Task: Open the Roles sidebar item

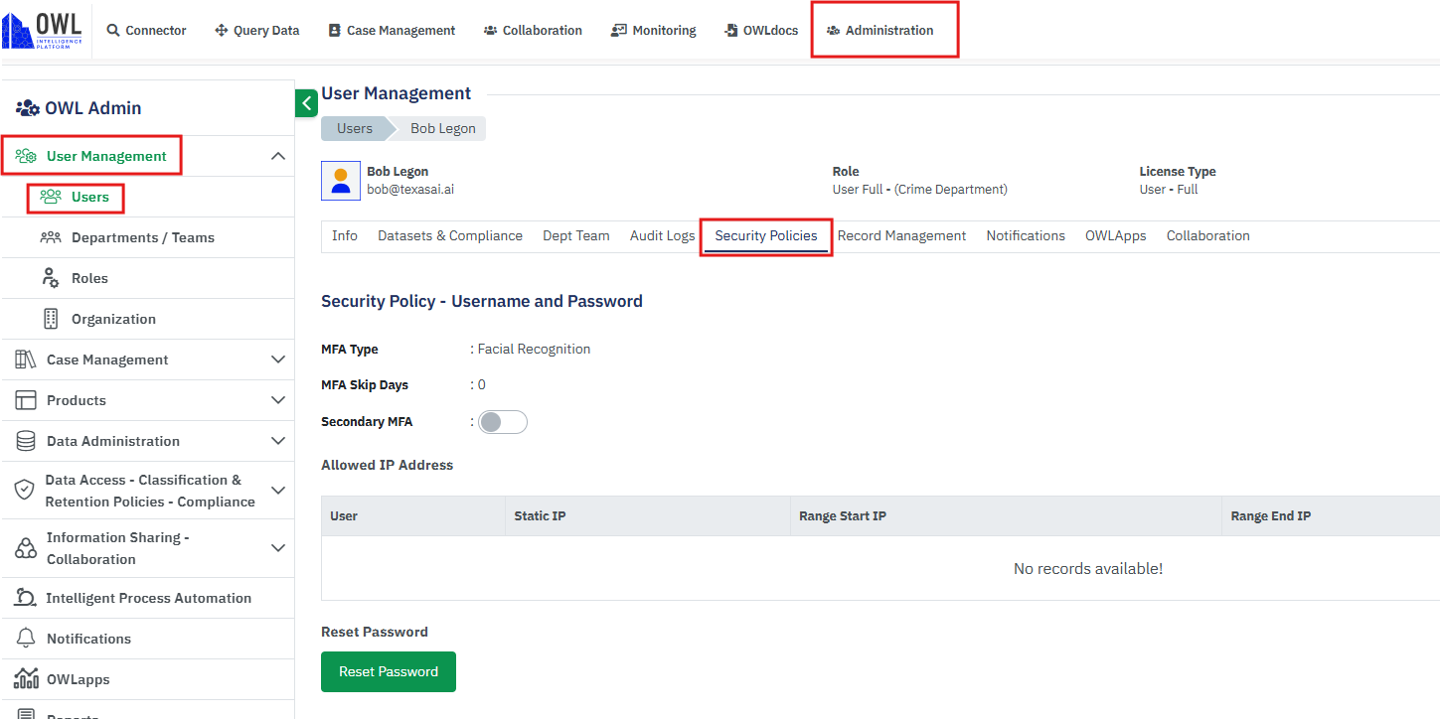Action: pyautogui.click(x=89, y=278)
